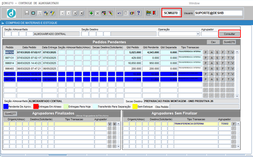
Task: Go to first record arrow icon
Action: (62, 13)
